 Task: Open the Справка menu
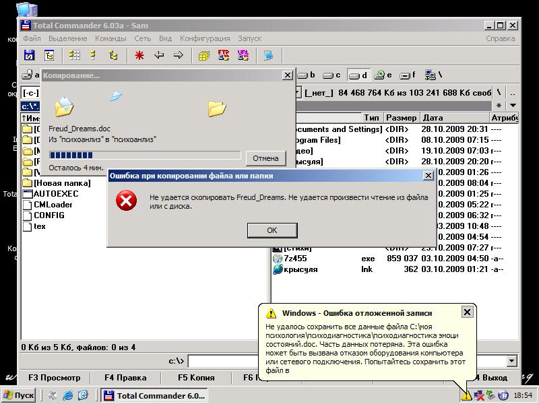501,38
